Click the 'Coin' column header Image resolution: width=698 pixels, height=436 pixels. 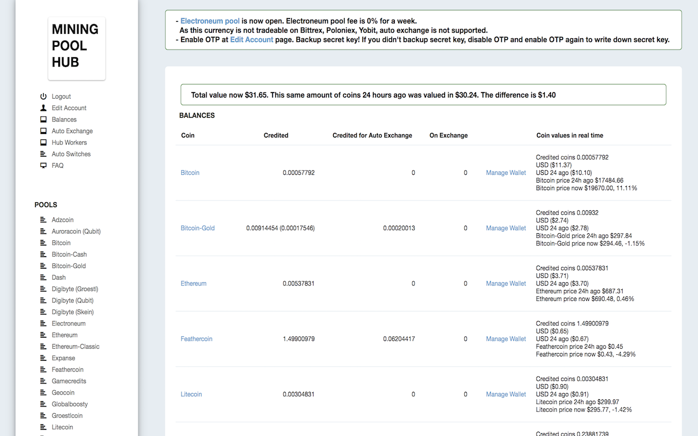pos(188,135)
